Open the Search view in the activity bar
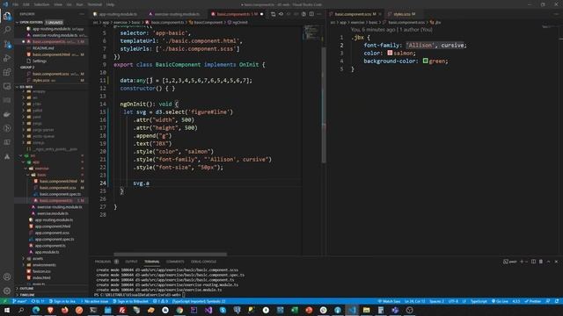 (x=7, y=30)
